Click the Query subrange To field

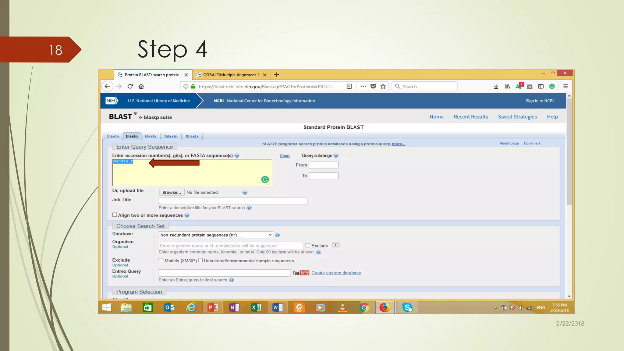click(324, 176)
